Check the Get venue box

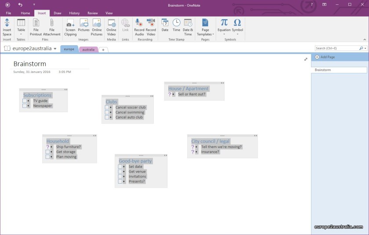(120, 172)
